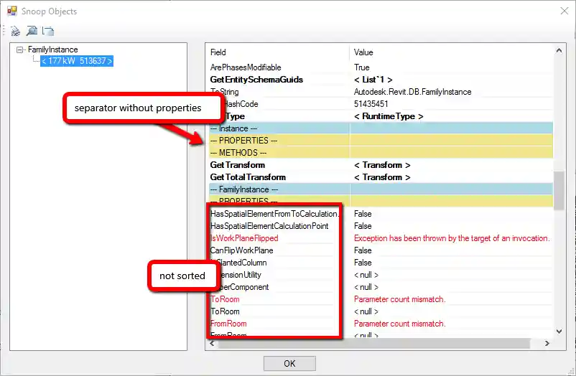The width and height of the screenshot is (576, 376).
Task: Select the '< 177 kW 513637 >' tree item
Action: pyautogui.click(x=77, y=61)
